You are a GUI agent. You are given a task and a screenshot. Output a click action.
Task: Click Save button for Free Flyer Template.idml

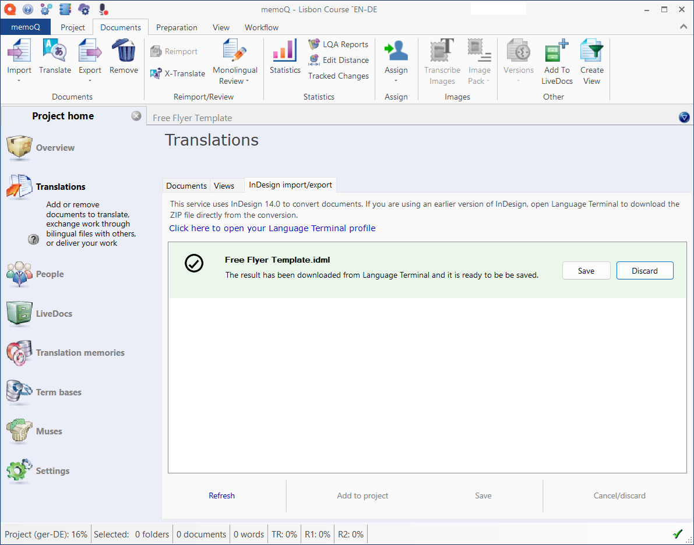tap(586, 271)
